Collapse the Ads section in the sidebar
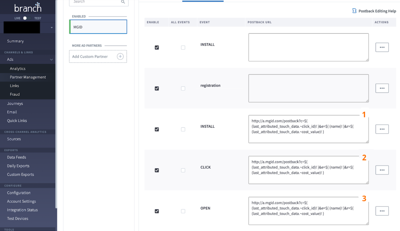Viewport: 400px width, 231px height. pos(51,59)
